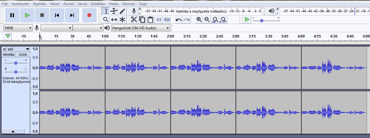This screenshot has height=138, width=370.
Task: Open the Szerkesztés menu
Action: [x=20, y=4]
